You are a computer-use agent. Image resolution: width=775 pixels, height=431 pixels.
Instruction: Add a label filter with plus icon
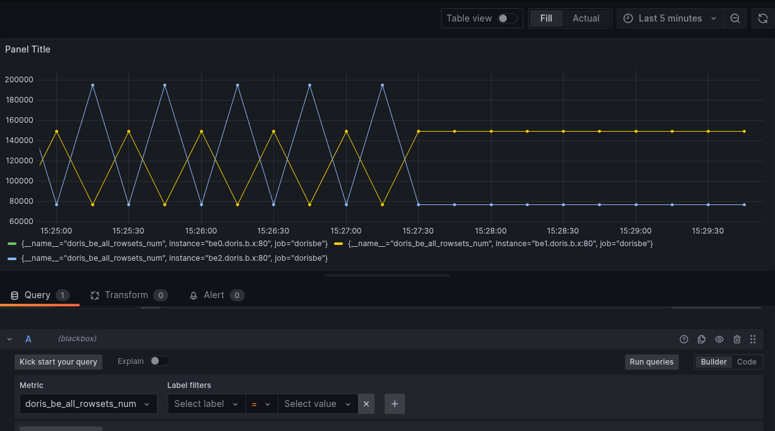point(395,404)
